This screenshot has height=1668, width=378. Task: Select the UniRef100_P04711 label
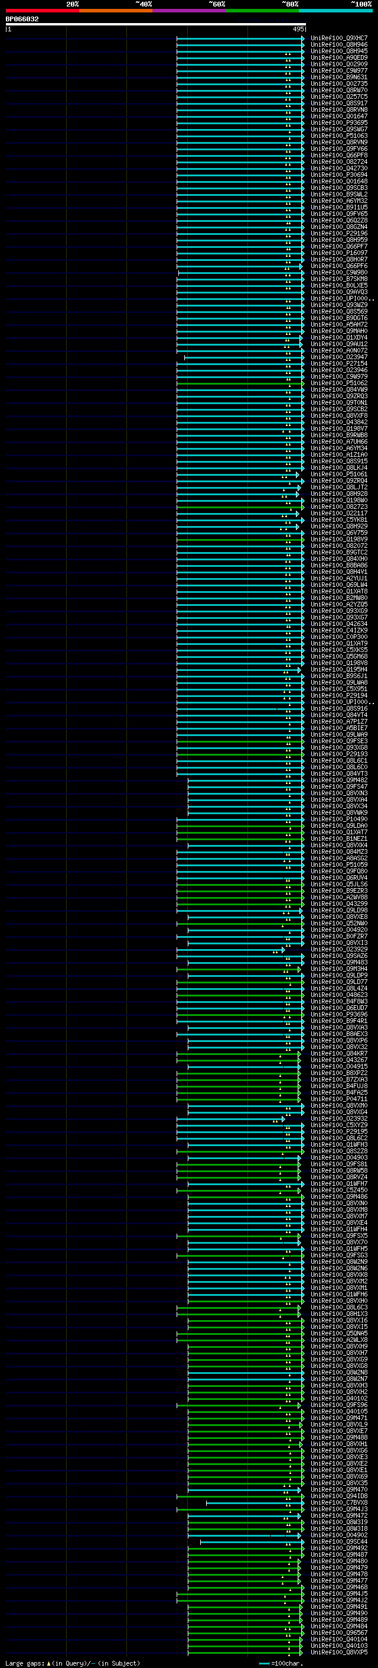tap(338, 1099)
